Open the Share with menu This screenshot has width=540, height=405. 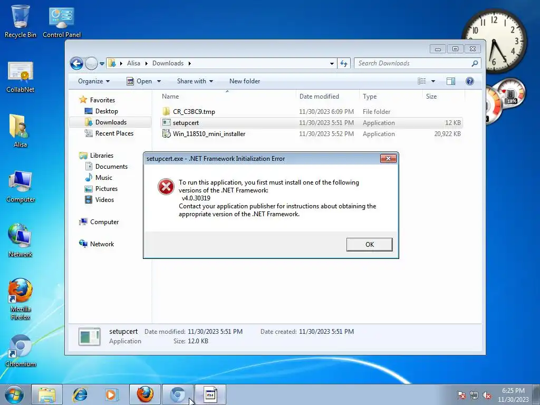195,81
